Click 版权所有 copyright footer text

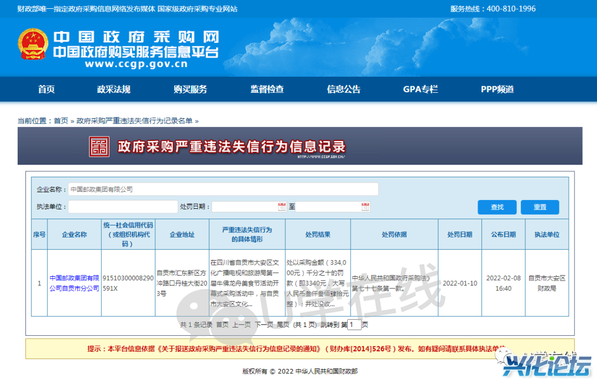[300, 371]
